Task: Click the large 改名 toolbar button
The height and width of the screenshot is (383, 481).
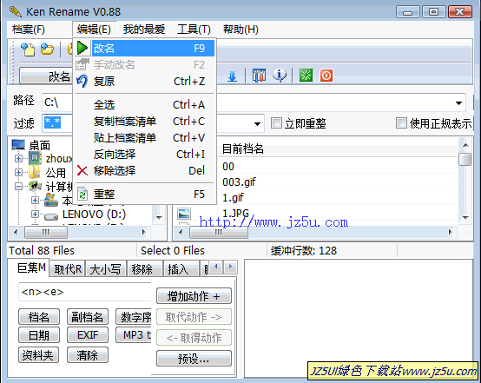Action: [x=46, y=76]
